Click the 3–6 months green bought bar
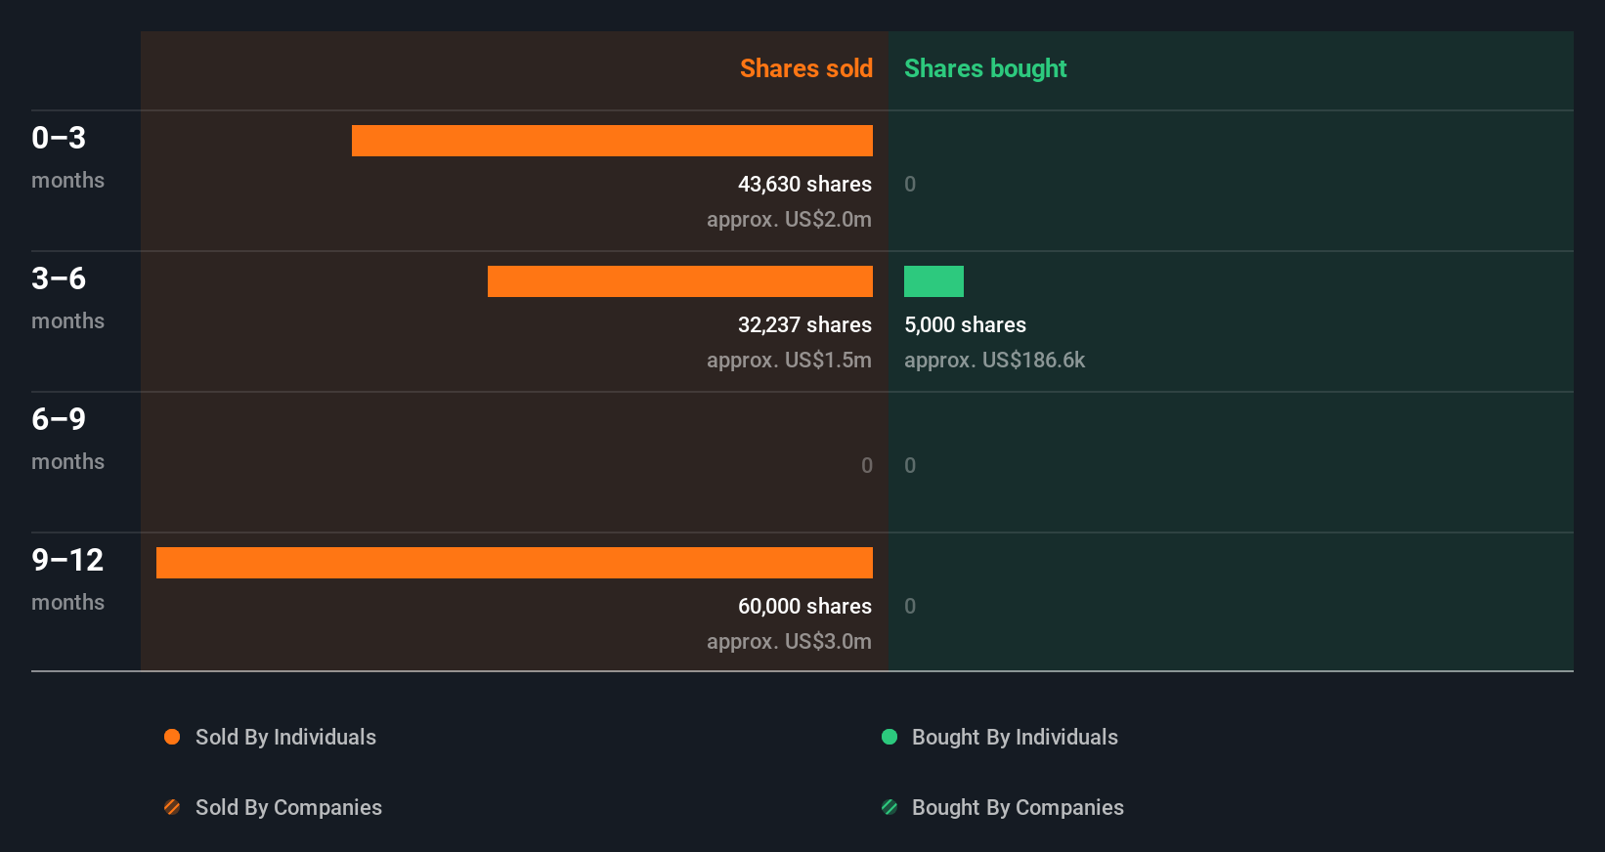Image resolution: width=1605 pixels, height=852 pixels. pos(933,281)
